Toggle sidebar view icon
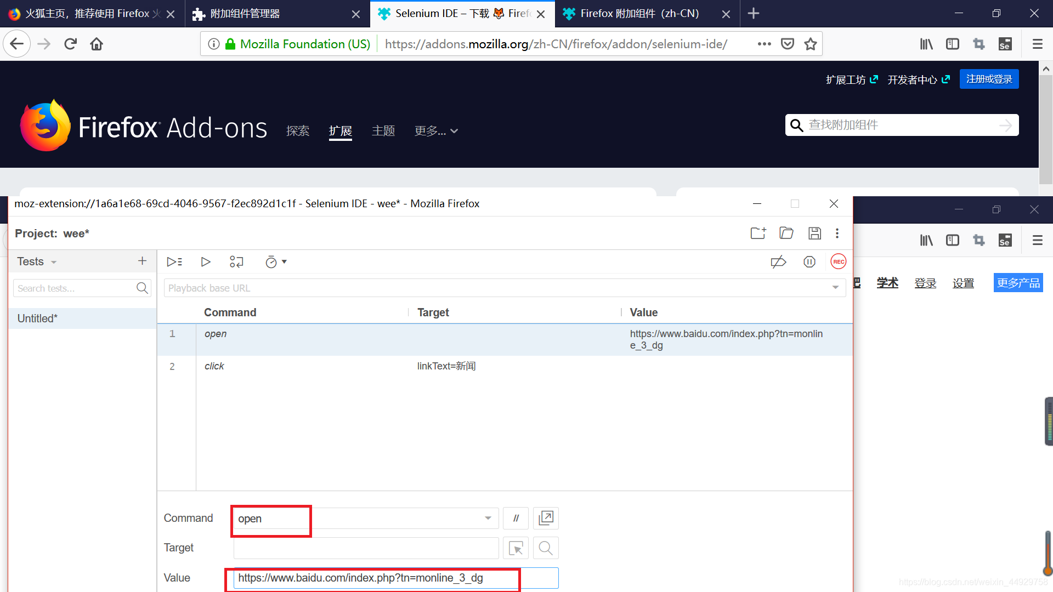The height and width of the screenshot is (592, 1053). (953, 44)
